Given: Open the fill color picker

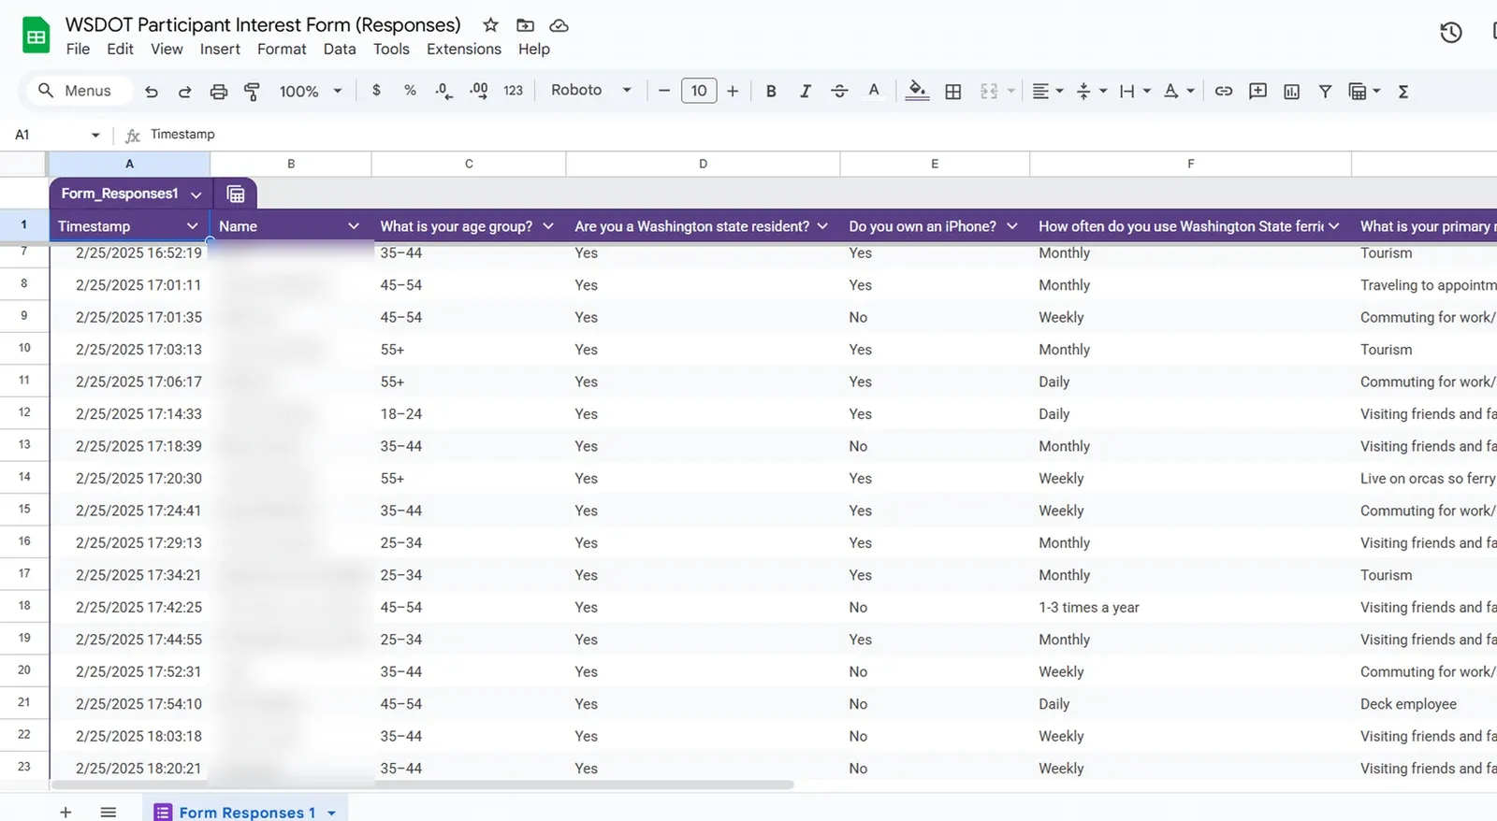Looking at the screenshot, I should coord(917,91).
